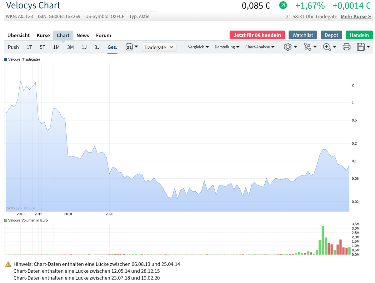This screenshot has height=283, width=375.
Task: Select the 1J one-year timeframe
Action: 84,47
